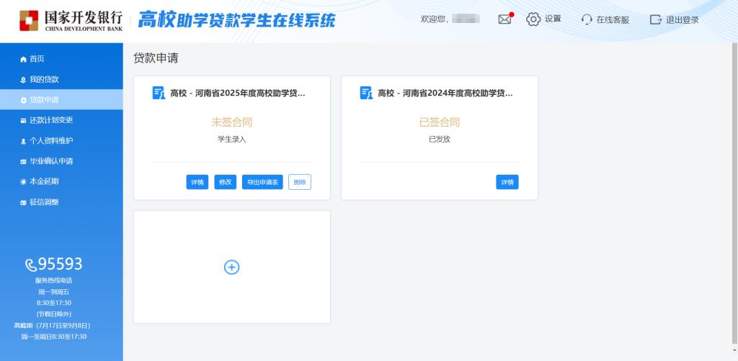Select 贷款申请 sidebar menu item

point(44,100)
